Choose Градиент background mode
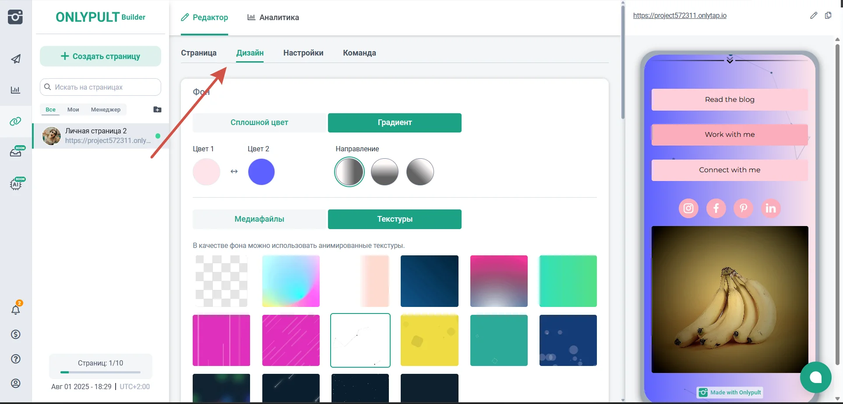Image resolution: width=843 pixels, height=404 pixels. coord(395,123)
